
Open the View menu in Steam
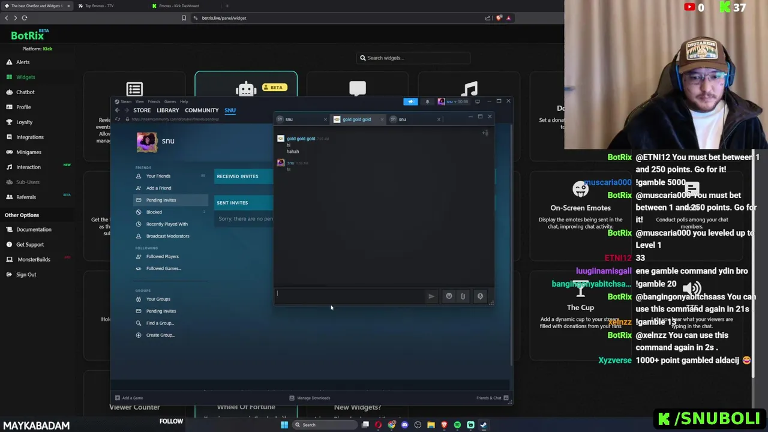pyautogui.click(x=139, y=101)
